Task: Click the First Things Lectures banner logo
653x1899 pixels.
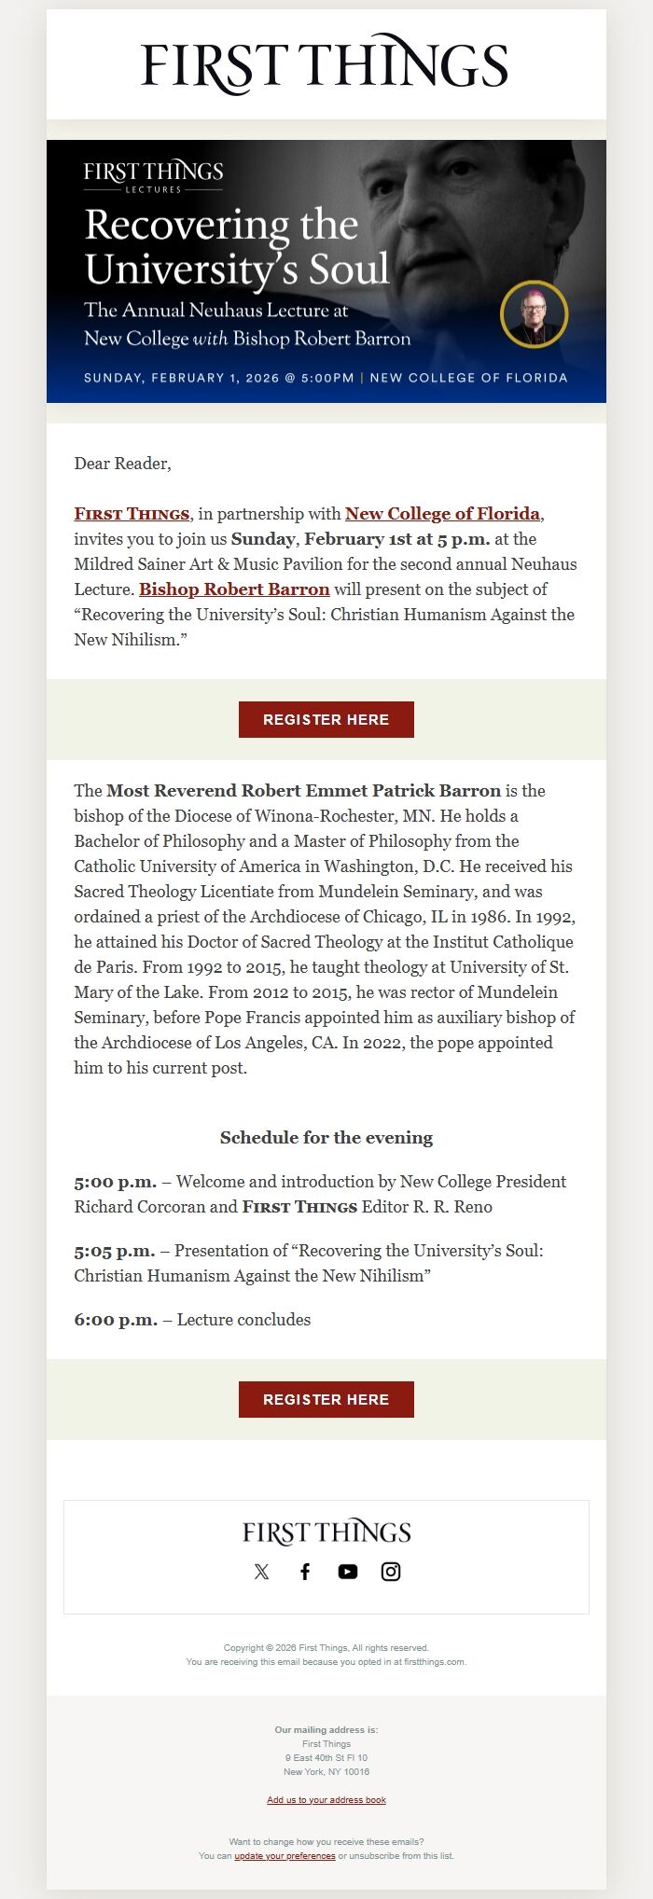Action: coord(153,175)
